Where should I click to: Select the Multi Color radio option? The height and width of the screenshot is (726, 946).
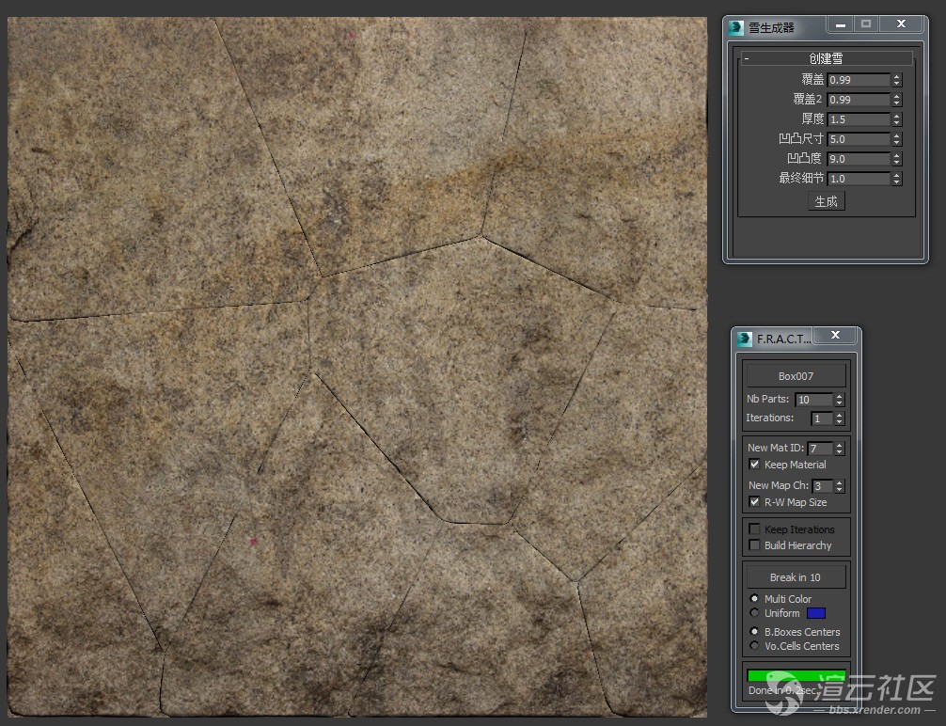pyautogui.click(x=754, y=599)
